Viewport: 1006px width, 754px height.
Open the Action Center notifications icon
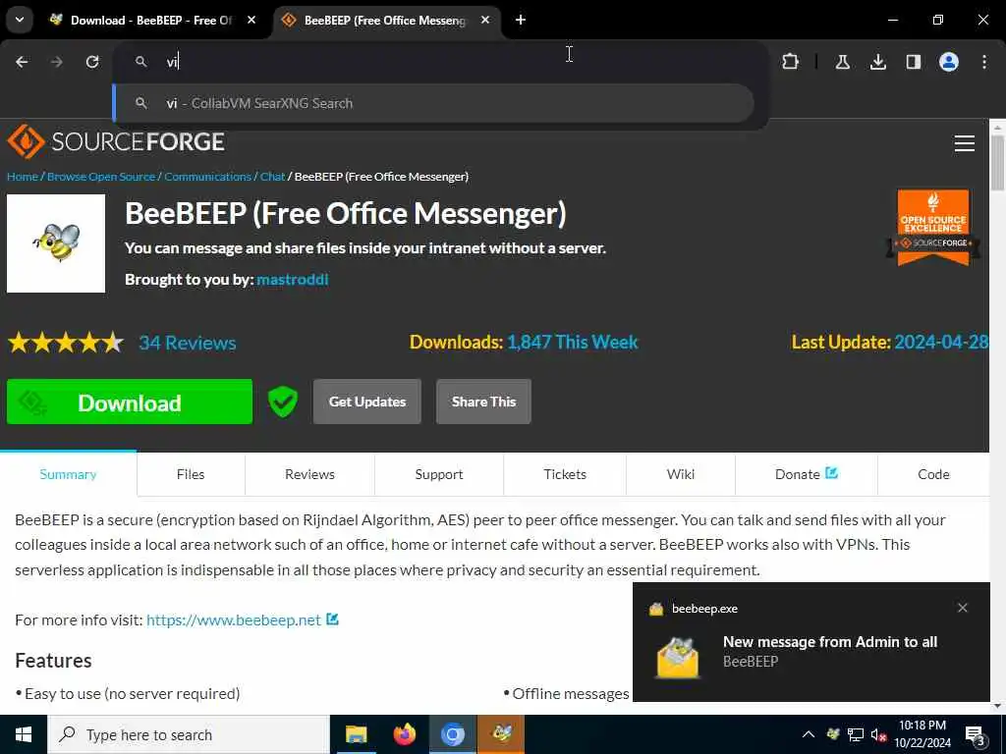pyautogui.click(x=976, y=735)
